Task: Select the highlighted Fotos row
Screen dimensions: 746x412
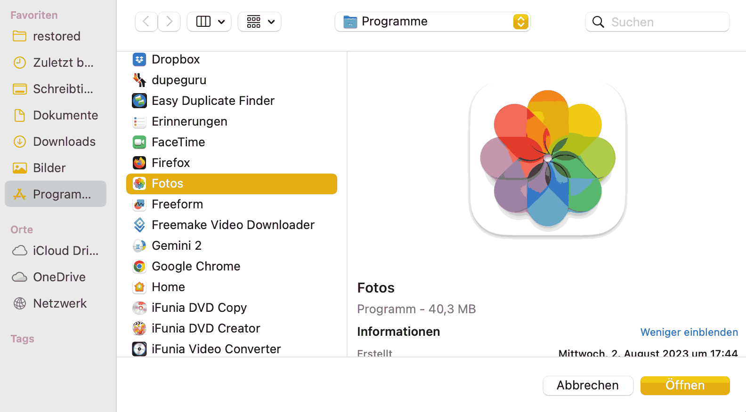Action: [232, 183]
